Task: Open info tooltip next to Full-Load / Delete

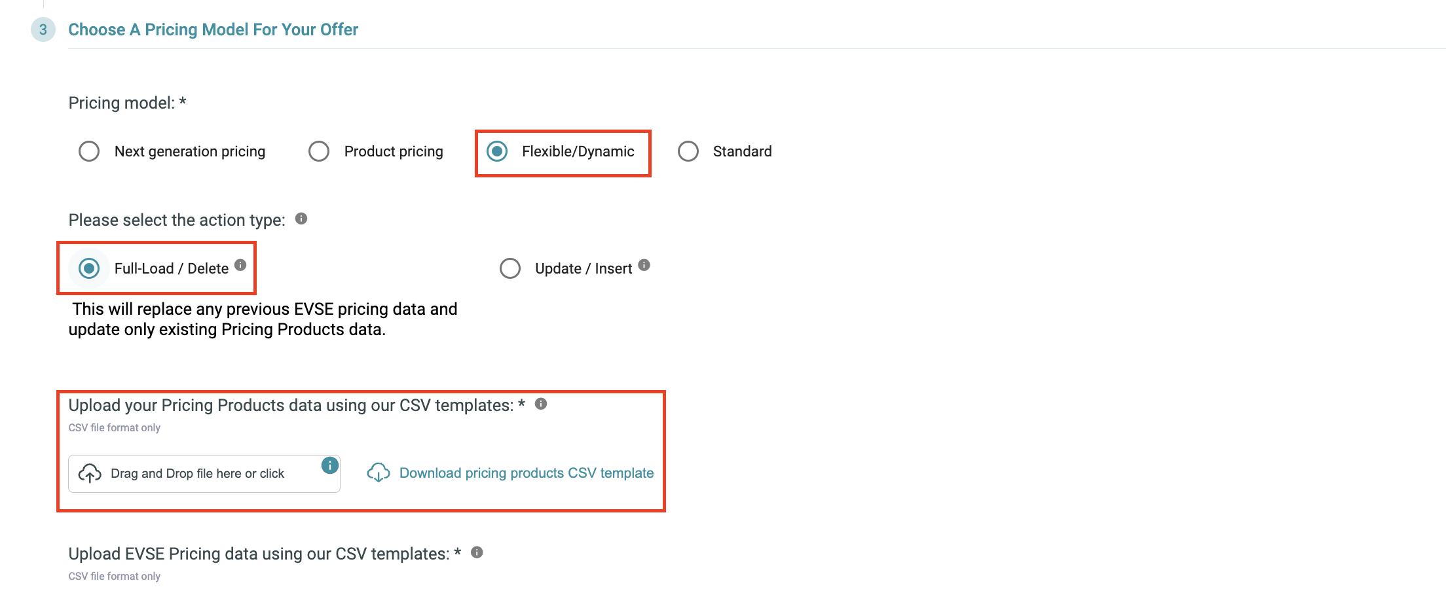Action: pyautogui.click(x=240, y=265)
